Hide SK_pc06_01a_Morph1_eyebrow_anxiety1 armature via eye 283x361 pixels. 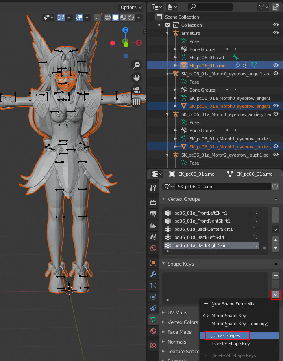coord(276,114)
